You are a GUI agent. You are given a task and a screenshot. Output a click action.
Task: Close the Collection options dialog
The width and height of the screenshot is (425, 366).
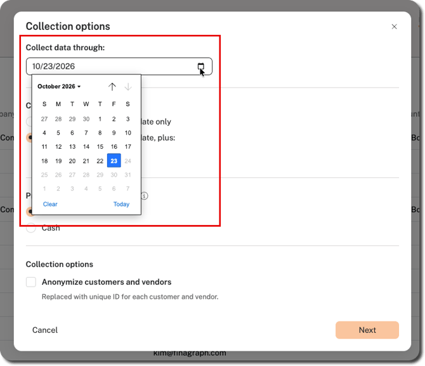click(x=394, y=27)
